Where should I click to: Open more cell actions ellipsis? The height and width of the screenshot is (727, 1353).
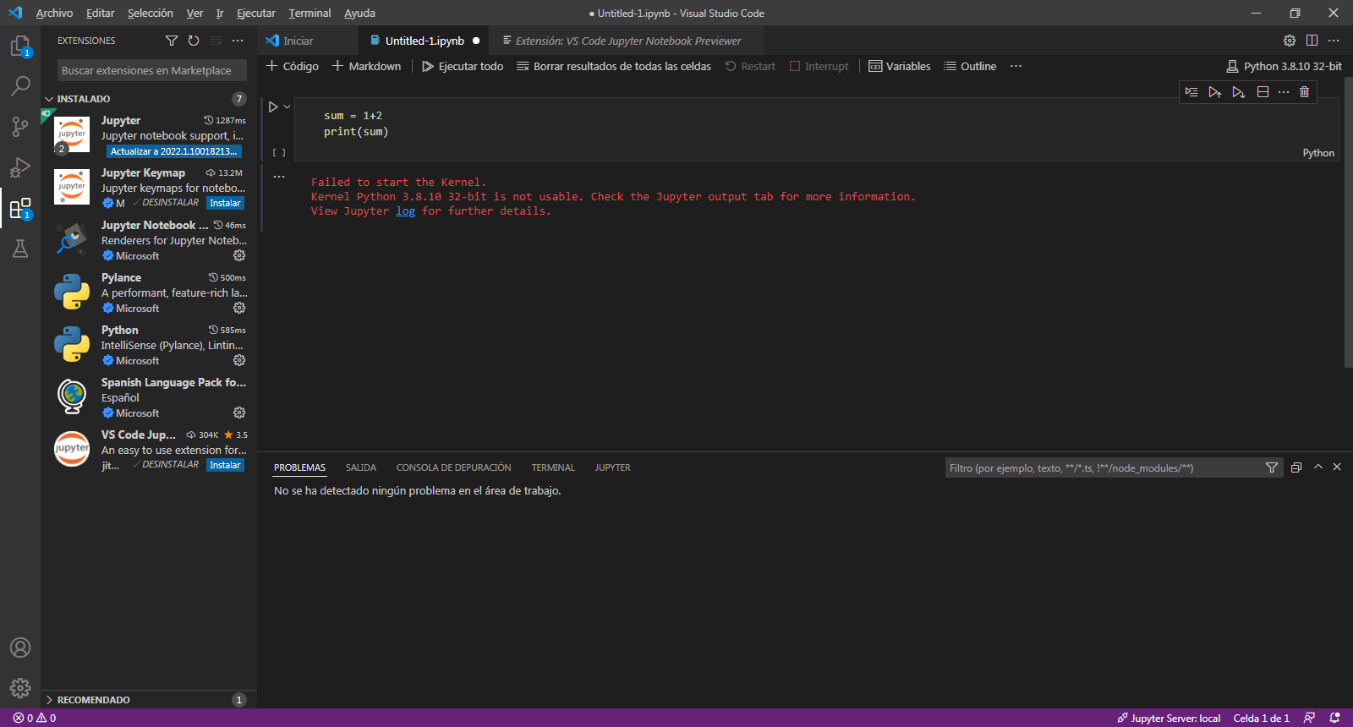coord(1284,91)
